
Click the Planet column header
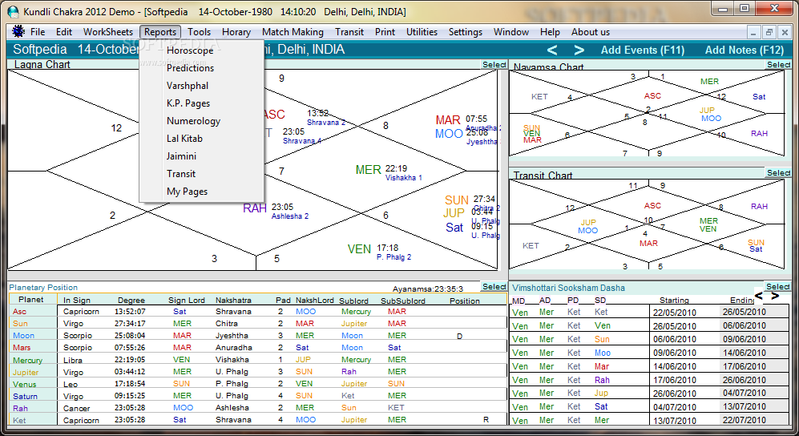[x=31, y=300]
